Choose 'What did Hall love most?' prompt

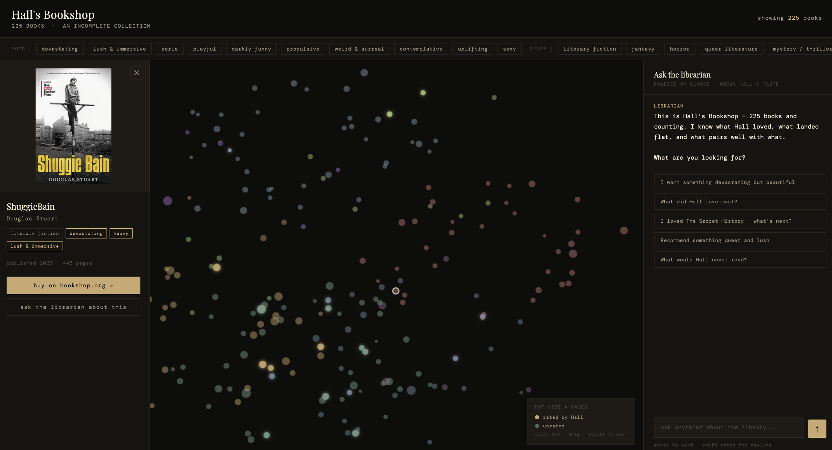point(739,202)
